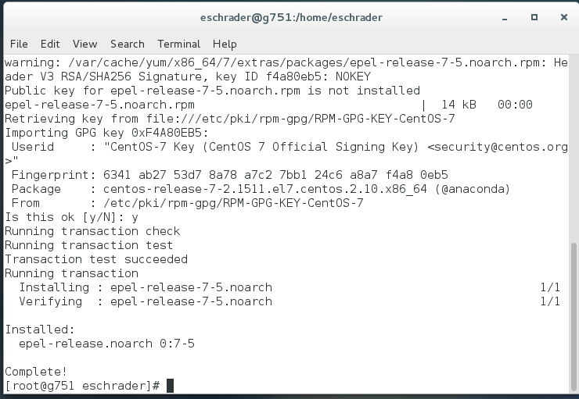The height and width of the screenshot is (399, 579).
Task: Open the Terminal menu
Action: pos(178,44)
